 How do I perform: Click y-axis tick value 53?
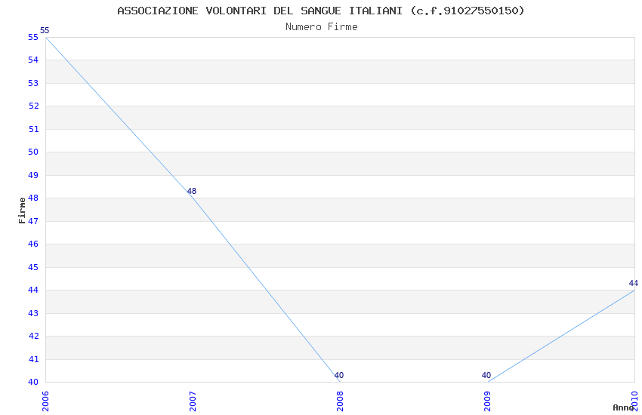33,83
